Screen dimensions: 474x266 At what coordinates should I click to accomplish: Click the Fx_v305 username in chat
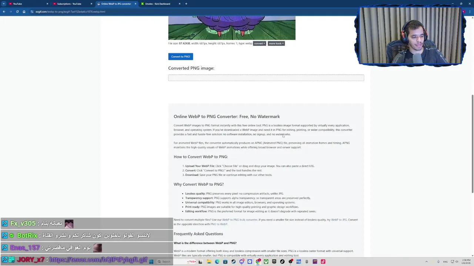[23, 224]
